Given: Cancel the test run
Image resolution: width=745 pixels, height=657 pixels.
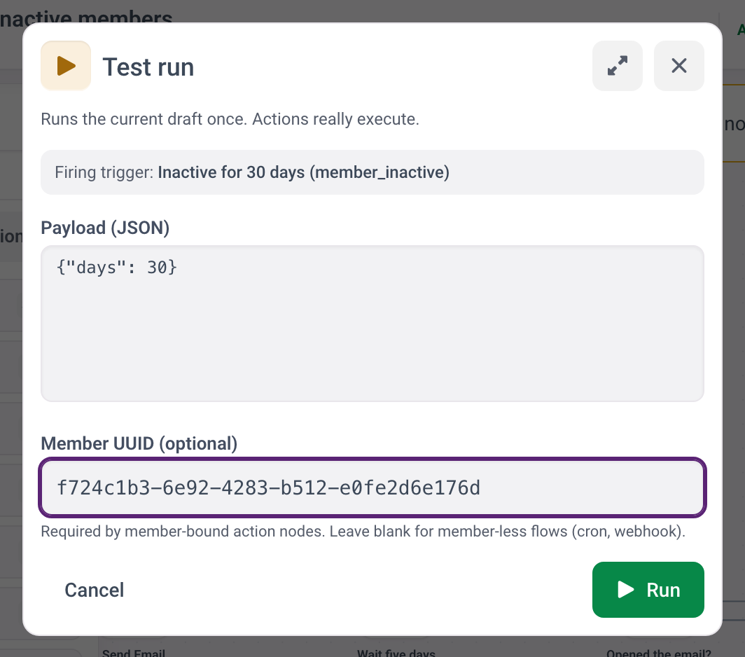Looking at the screenshot, I should click(94, 590).
